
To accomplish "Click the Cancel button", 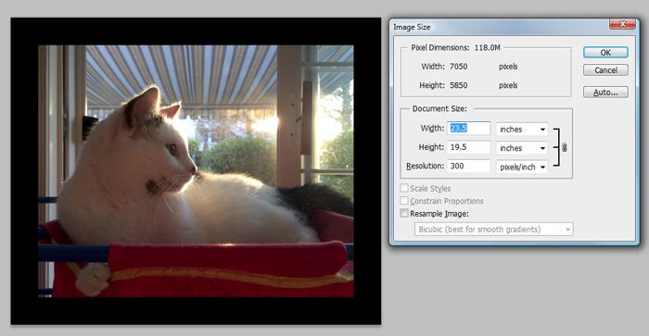I will click(x=605, y=70).
